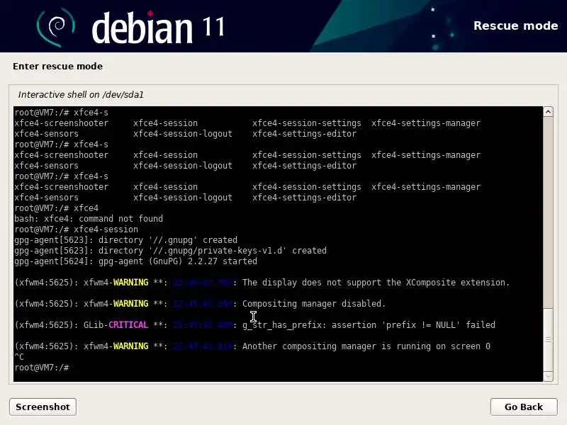Click the Debian swirl logo

(x=56, y=27)
